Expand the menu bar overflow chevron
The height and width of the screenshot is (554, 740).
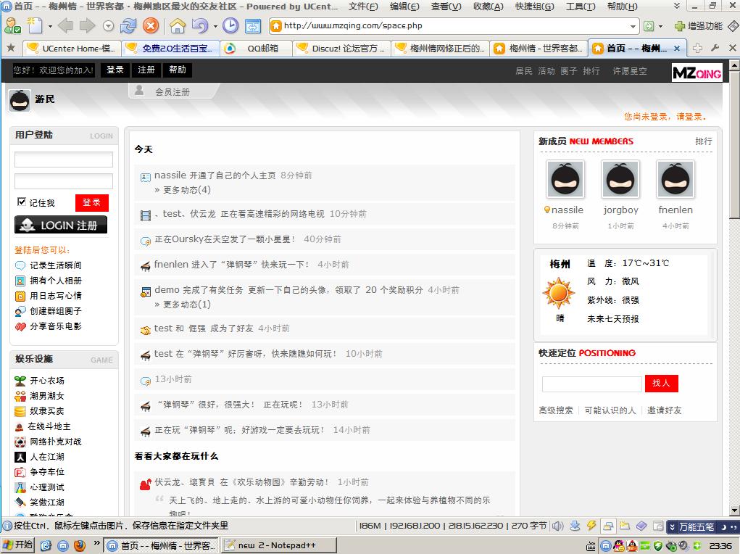pos(677,6)
